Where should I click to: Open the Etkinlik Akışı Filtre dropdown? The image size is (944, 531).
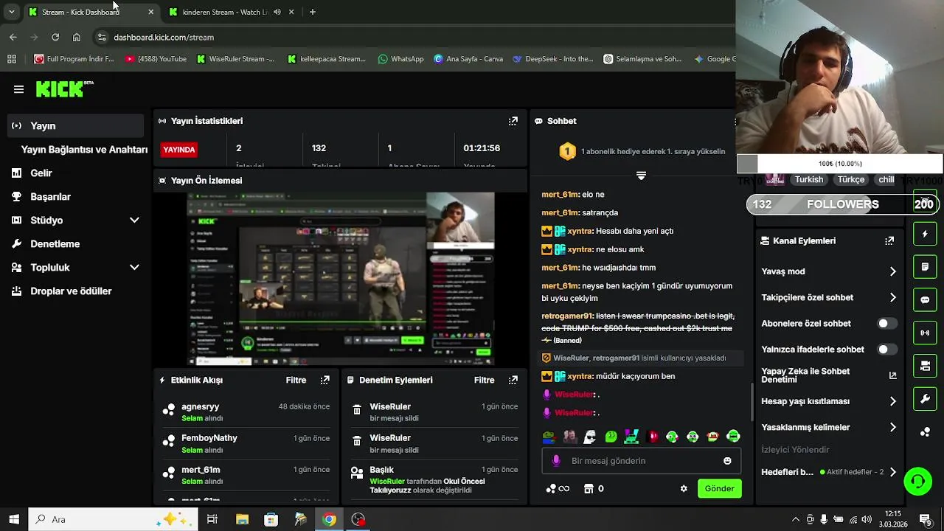click(296, 380)
